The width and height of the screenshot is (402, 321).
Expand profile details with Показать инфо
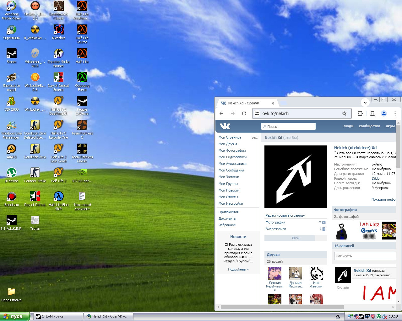(x=383, y=199)
